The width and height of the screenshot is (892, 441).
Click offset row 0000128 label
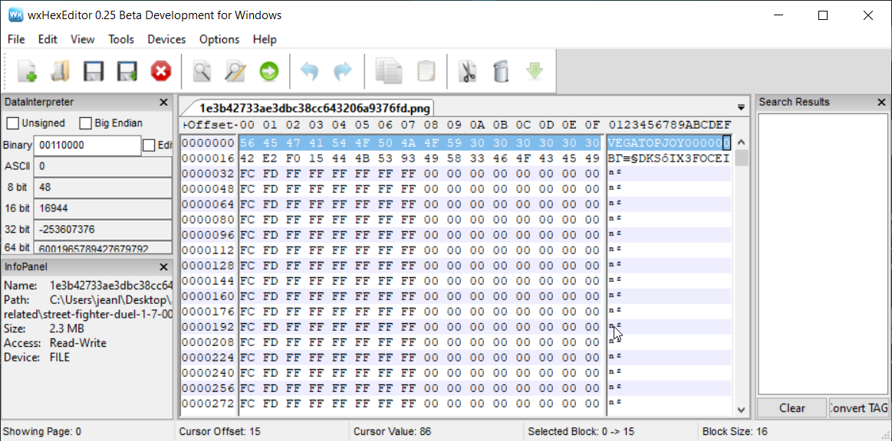(208, 265)
